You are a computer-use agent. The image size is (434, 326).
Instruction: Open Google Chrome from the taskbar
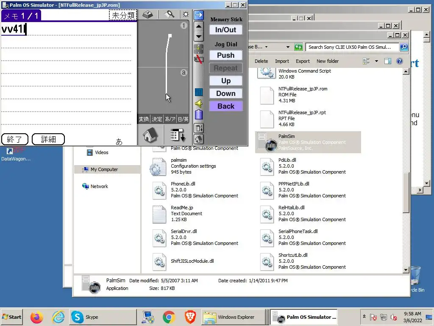tap(169, 317)
